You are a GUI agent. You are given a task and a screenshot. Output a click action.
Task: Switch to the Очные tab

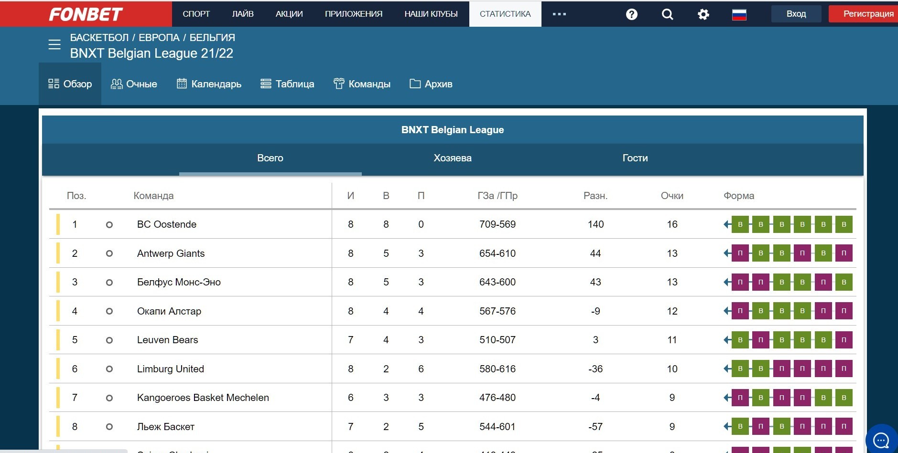[134, 84]
